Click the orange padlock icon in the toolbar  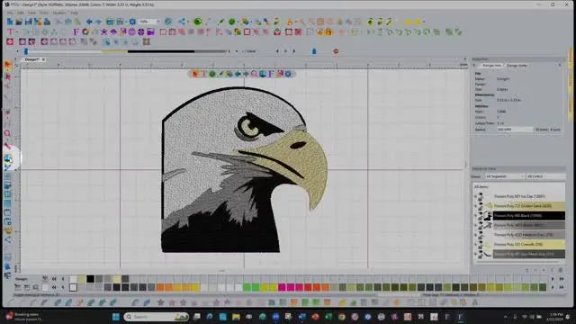pyautogui.click(x=328, y=32)
